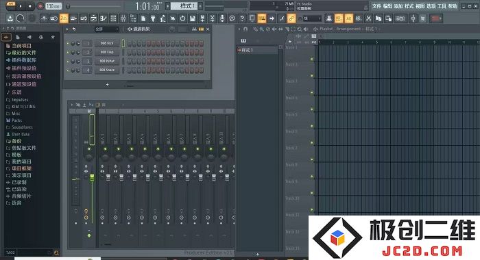The width and height of the screenshot is (480, 260).
Task: Click the question mark help icon
Action: pyautogui.click(x=242, y=18)
